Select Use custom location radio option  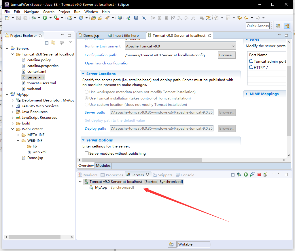(86, 105)
